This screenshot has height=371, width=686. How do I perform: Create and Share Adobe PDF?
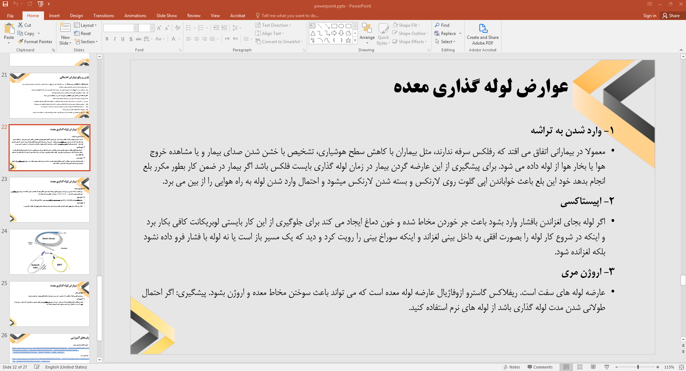click(x=483, y=34)
